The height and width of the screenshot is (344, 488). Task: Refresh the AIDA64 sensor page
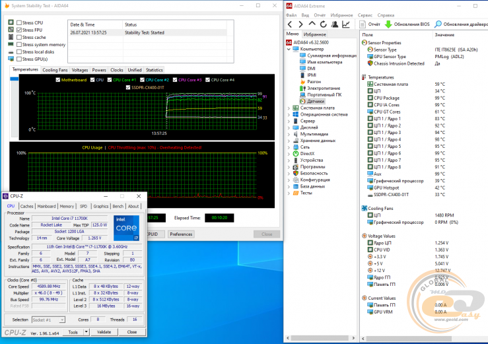[x=324, y=24]
